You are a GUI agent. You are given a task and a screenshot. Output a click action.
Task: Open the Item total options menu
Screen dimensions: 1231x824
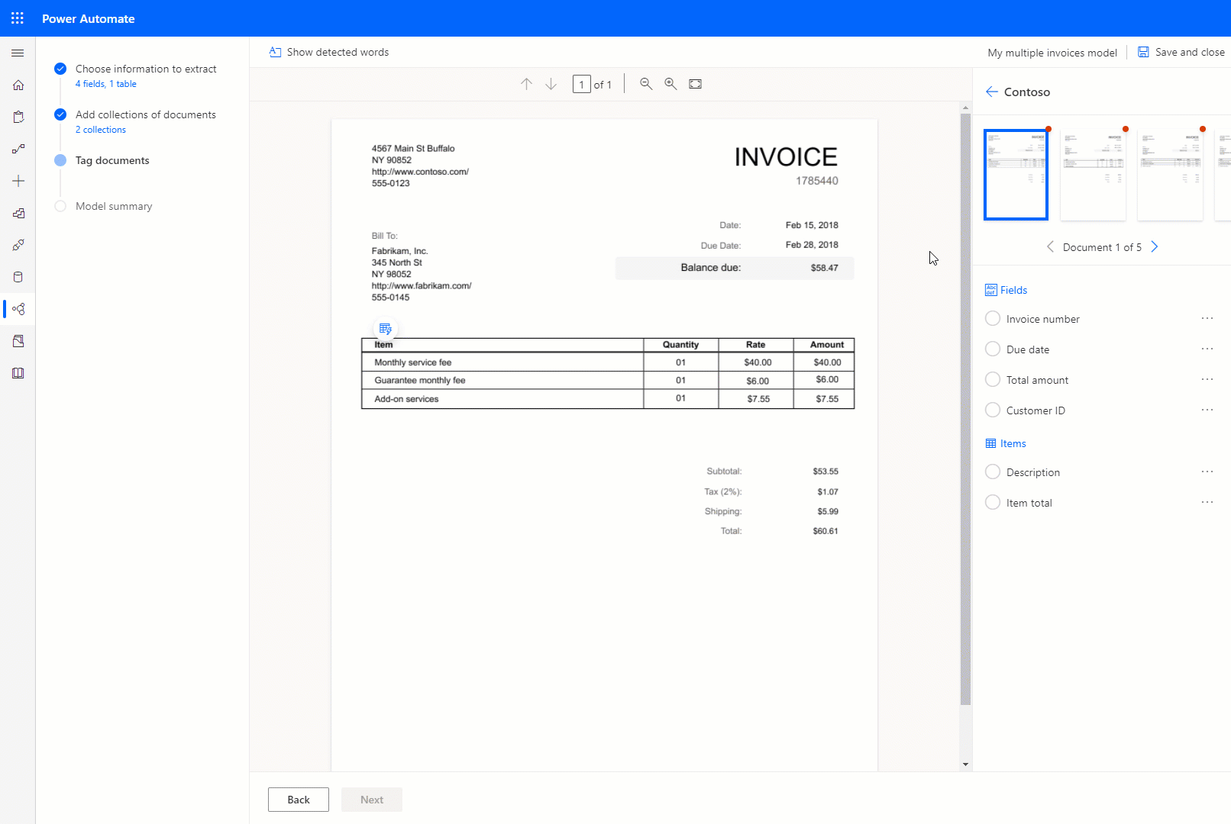[1207, 502]
